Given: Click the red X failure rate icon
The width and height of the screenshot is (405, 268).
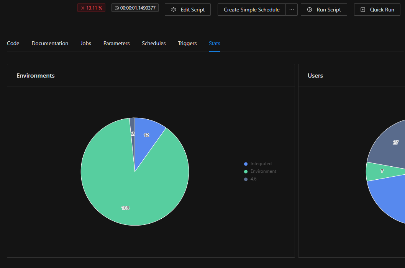Looking at the screenshot, I should 82,8.
